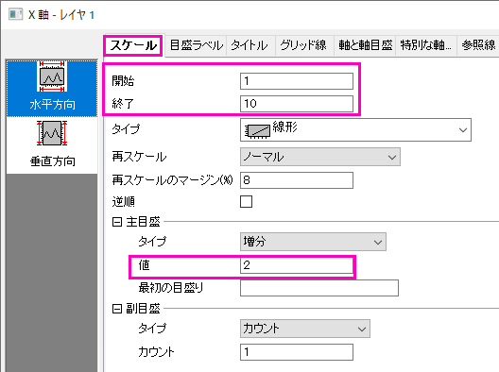Click the 開始 input field
This screenshot has height=372, width=499.
tap(297, 81)
